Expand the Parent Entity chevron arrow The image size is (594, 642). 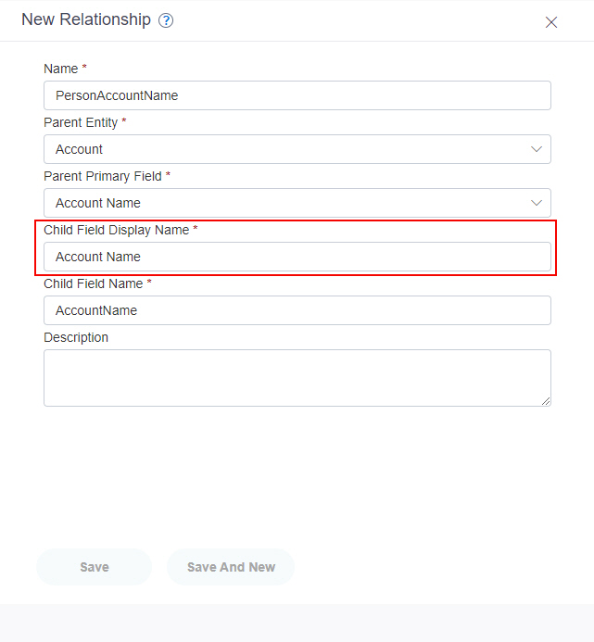pos(537,149)
